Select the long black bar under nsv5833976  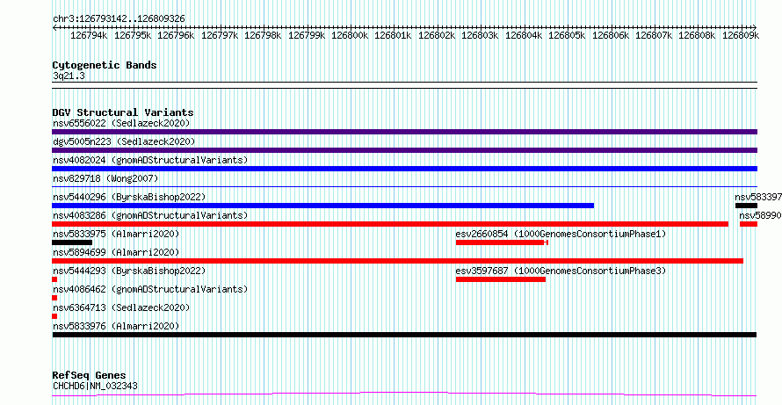tap(404, 335)
